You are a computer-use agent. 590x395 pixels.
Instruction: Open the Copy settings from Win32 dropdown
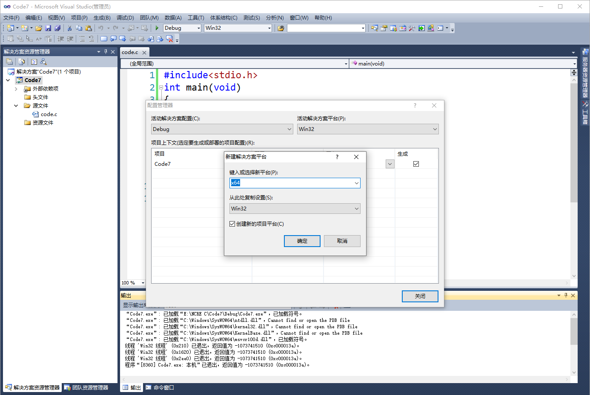[x=356, y=208]
